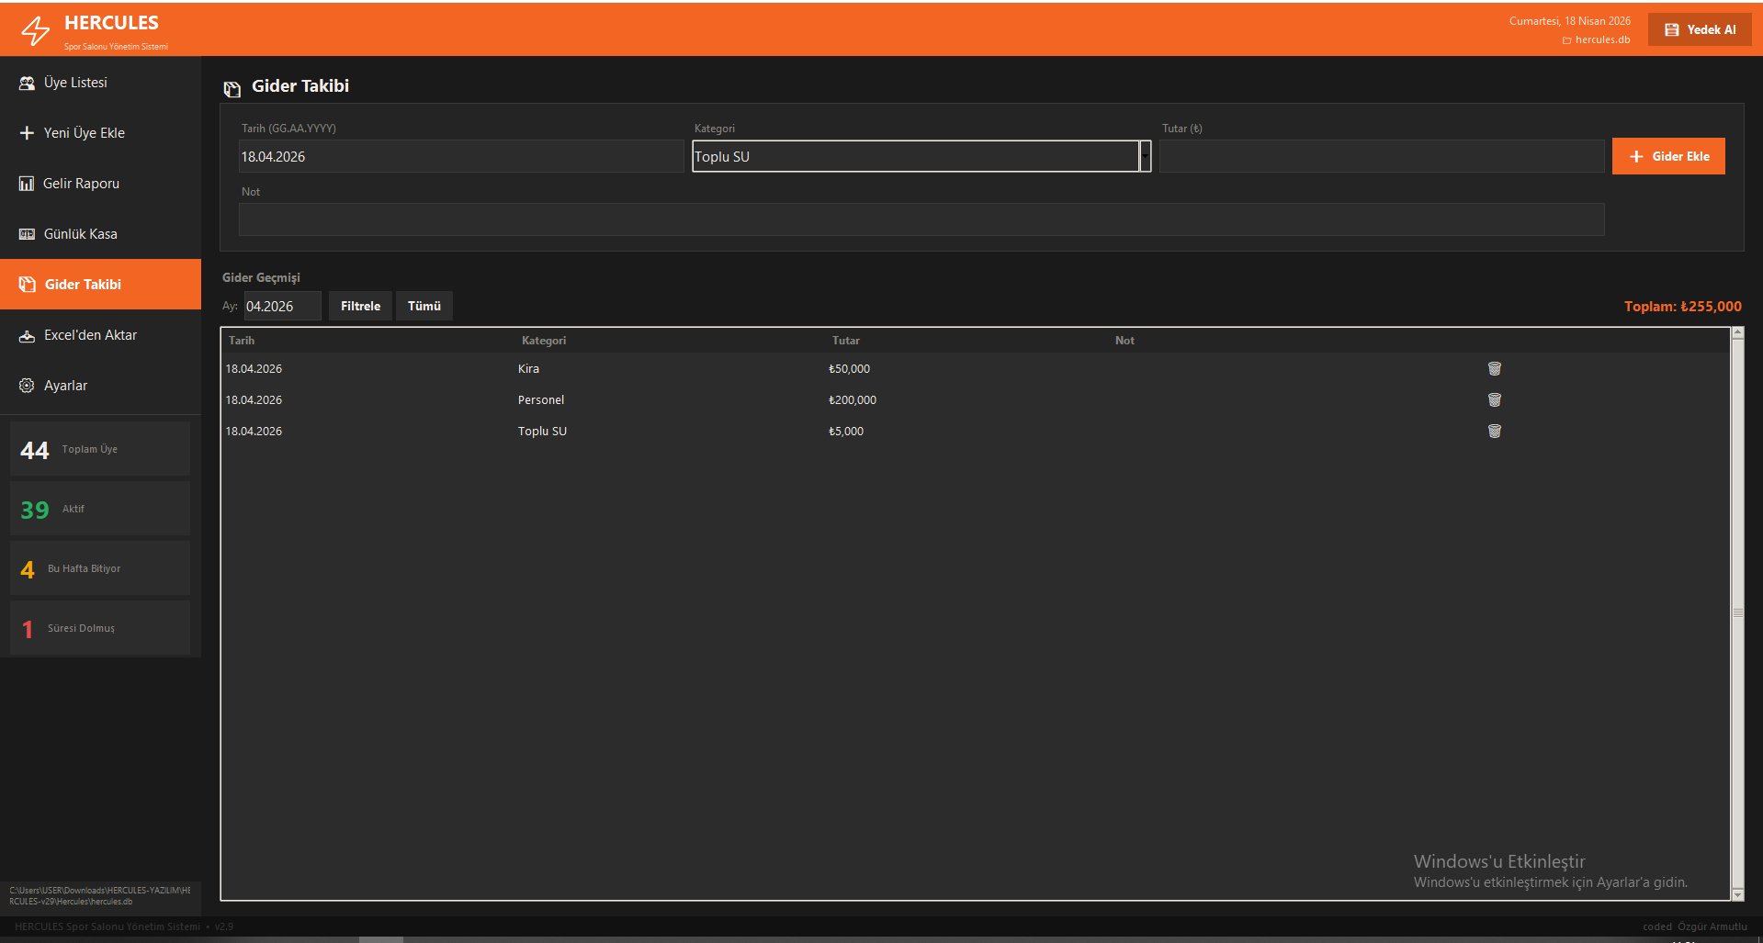Click the expense list scrollbar down arrow
Viewport: 1763px width, 943px height.
(x=1737, y=893)
